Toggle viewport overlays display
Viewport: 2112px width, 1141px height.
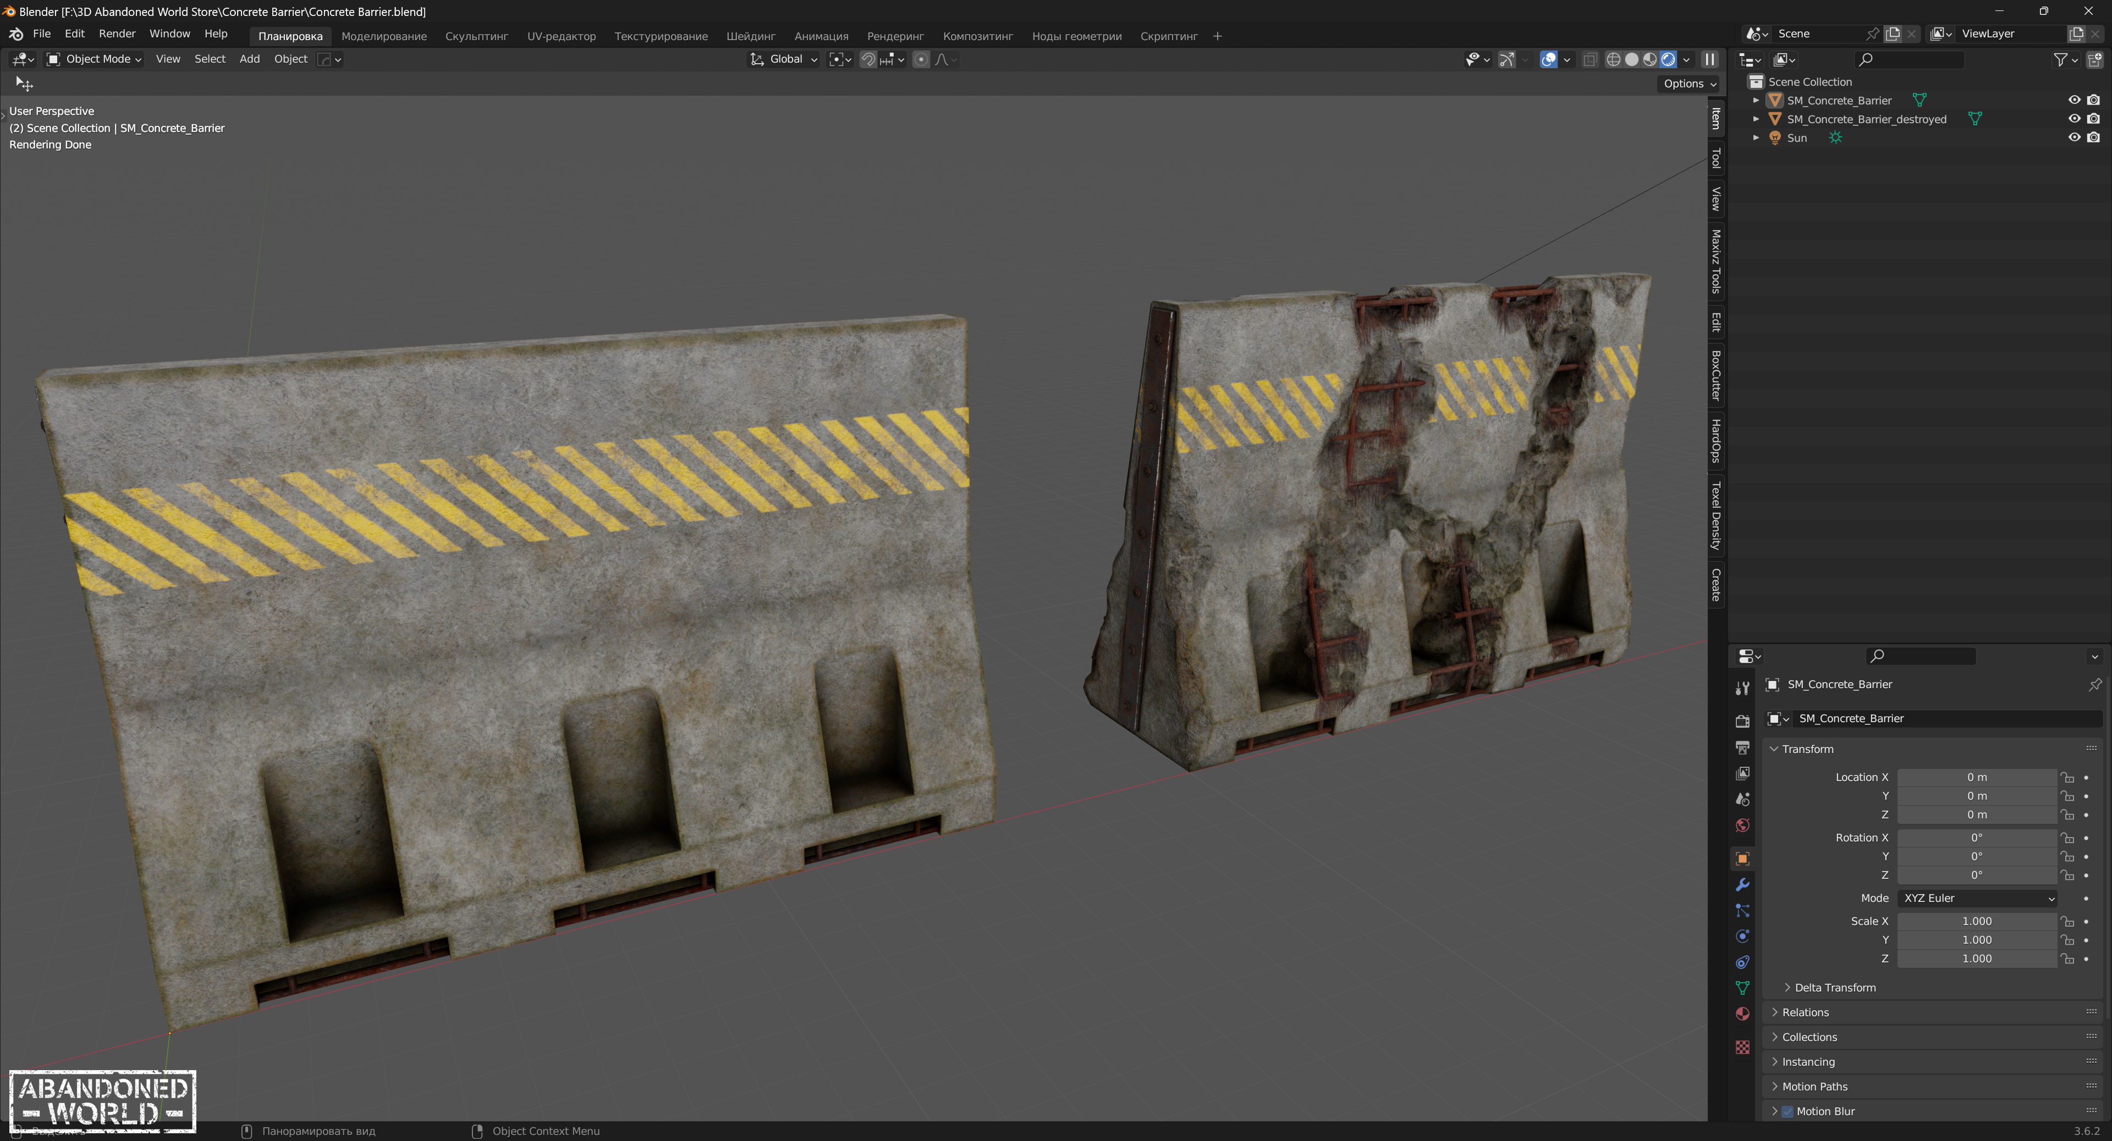[1548, 59]
